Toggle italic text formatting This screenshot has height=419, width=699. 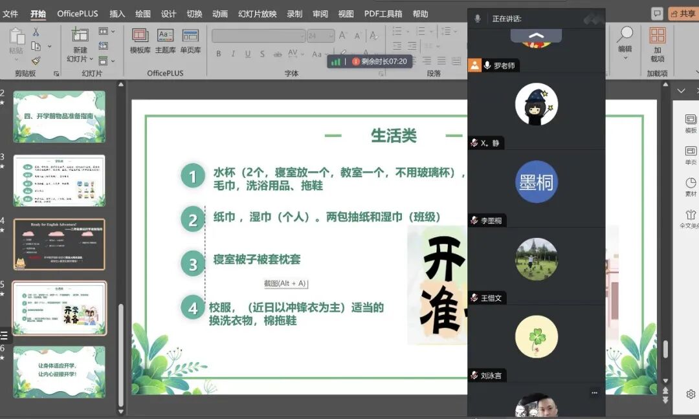(x=233, y=54)
